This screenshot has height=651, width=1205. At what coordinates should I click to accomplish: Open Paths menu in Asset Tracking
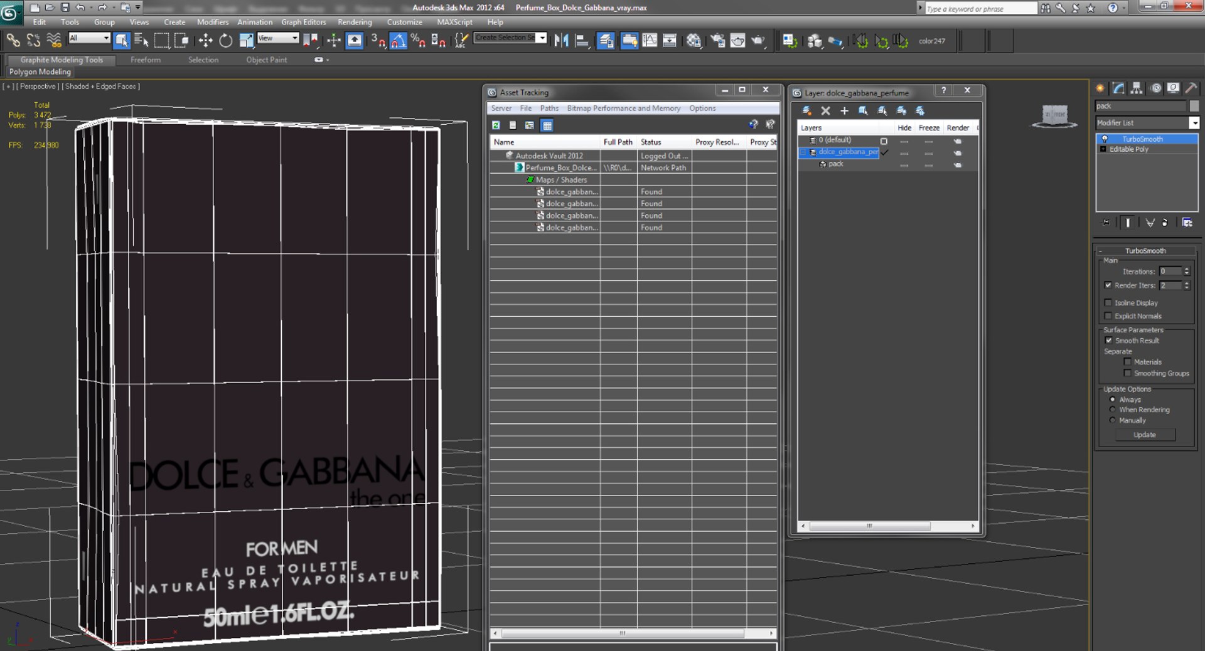[x=549, y=109]
